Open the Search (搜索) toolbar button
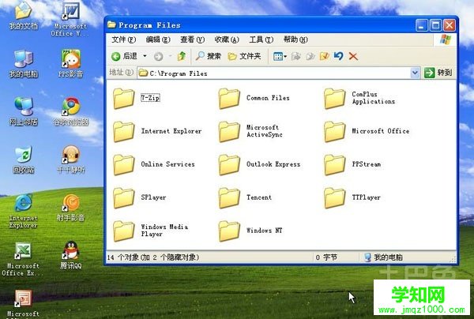This screenshot has width=474, height=319. 209,56
